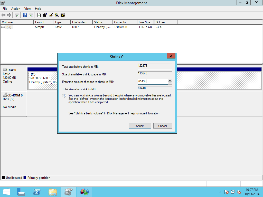Sort by Capacity column header
263x197 pixels.
pyautogui.click(x=125, y=22)
